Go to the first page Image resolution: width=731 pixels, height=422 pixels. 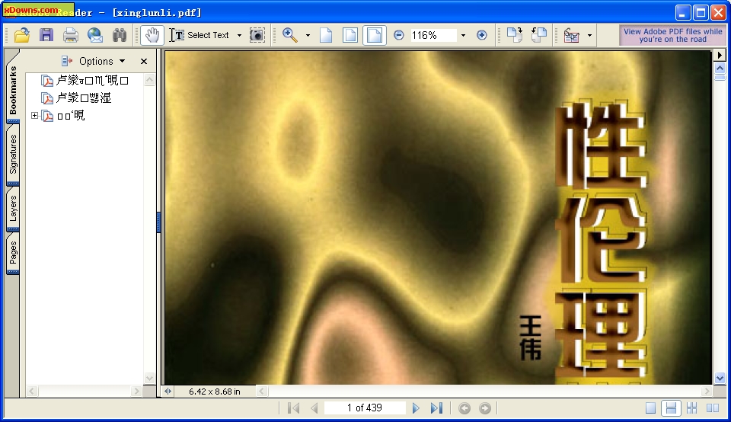[293, 408]
